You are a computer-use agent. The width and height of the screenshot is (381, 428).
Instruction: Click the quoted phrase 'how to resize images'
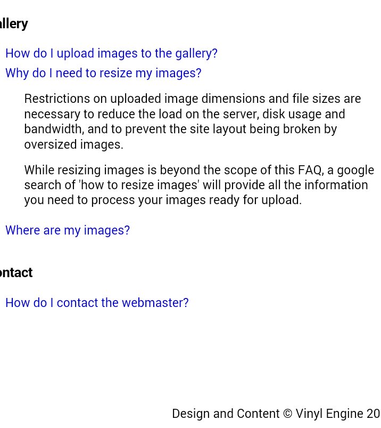pyautogui.click(x=139, y=185)
